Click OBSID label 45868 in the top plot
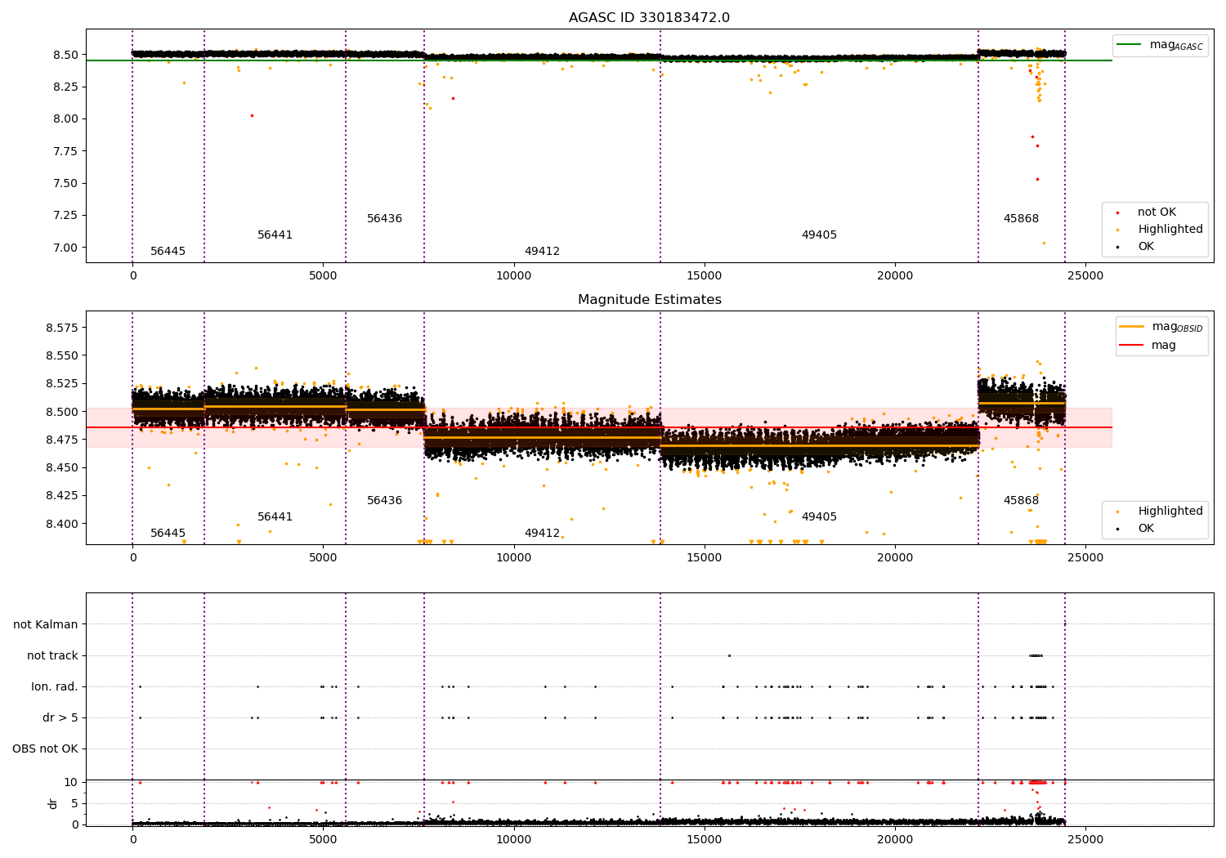Screen dimensions: 1226x858 click(x=1021, y=219)
